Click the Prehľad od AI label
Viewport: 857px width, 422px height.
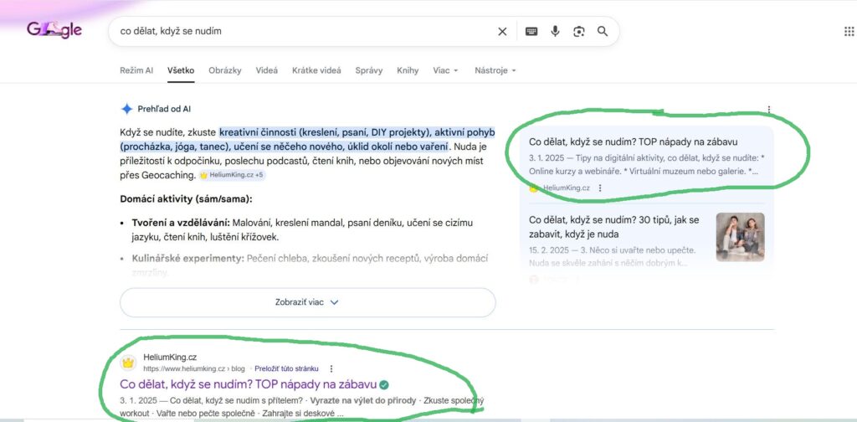[164, 109]
